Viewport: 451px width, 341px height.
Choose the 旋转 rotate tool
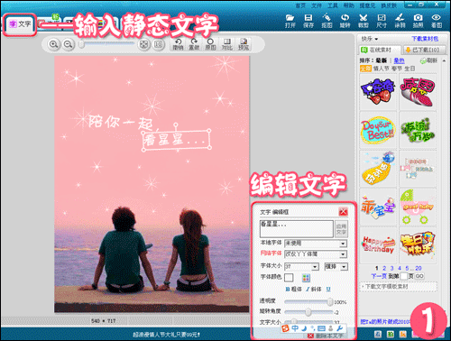pyautogui.click(x=345, y=21)
